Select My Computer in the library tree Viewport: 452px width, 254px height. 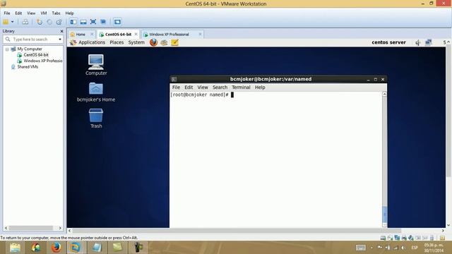tap(30, 49)
